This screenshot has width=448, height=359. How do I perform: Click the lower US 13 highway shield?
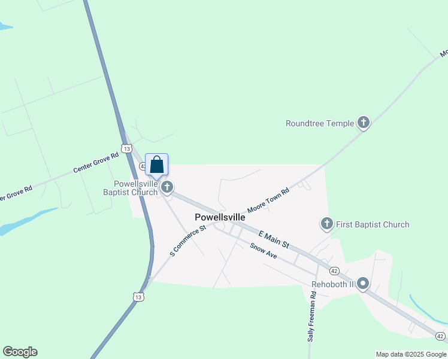[x=138, y=297]
